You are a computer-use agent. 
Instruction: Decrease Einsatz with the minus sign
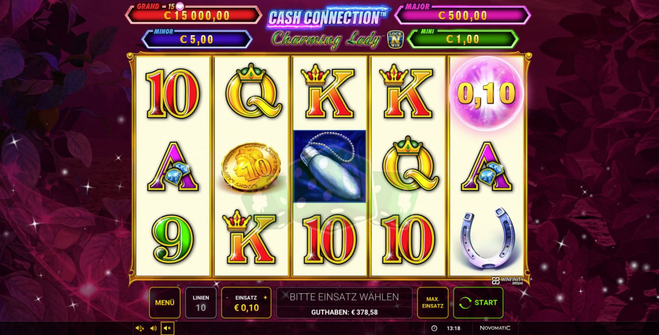tap(227, 298)
